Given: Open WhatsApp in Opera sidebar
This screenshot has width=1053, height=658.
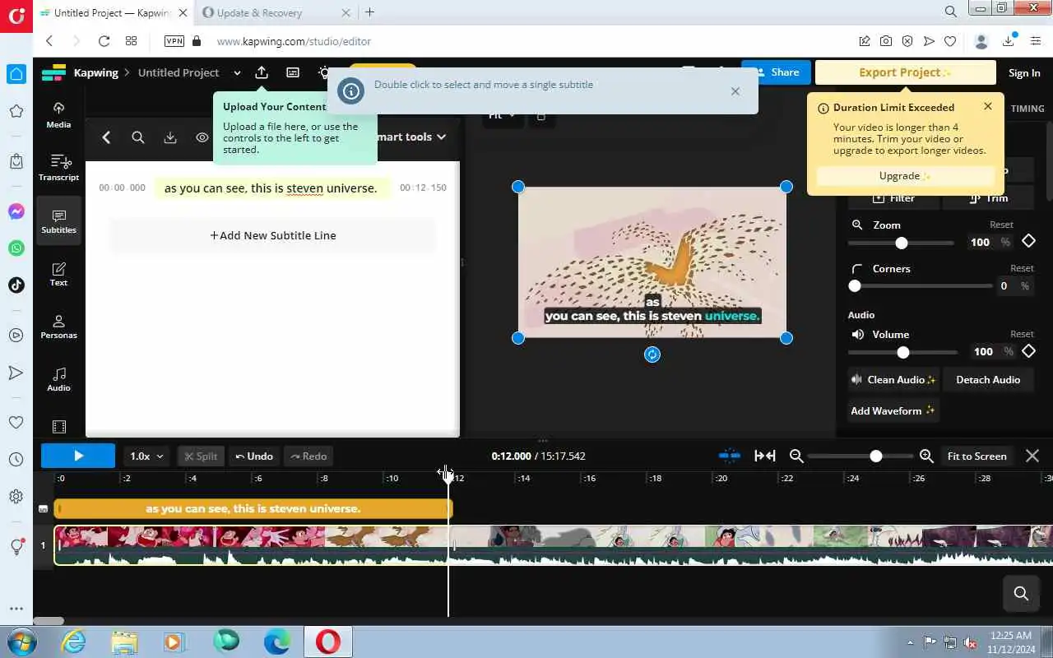Looking at the screenshot, I should point(16,248).
